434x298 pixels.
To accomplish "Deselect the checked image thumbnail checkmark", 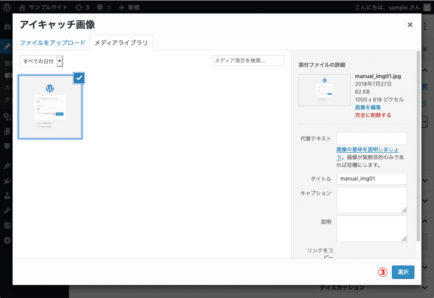I will [78, 78].
